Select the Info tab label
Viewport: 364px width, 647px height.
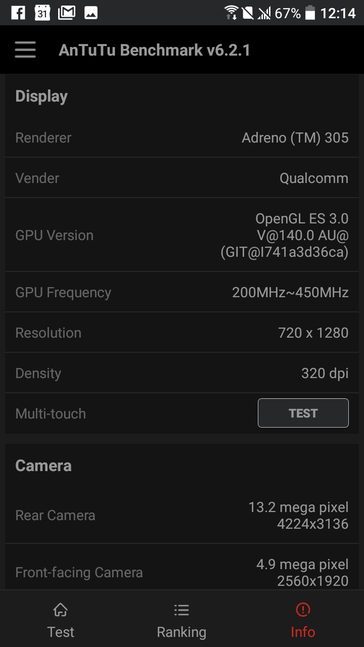pos(303,632)
